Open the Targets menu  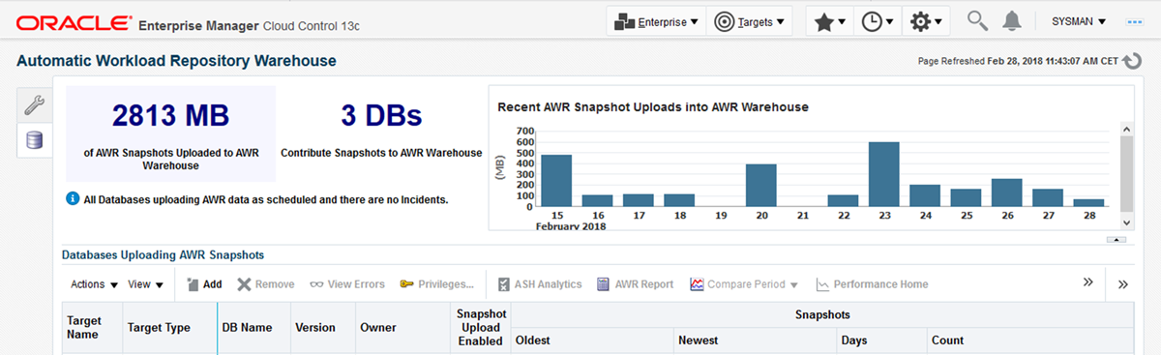[x=750, y=21]
